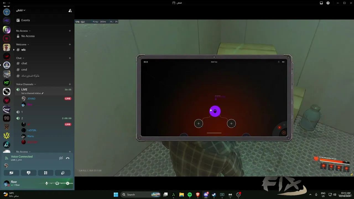Click Set a channel status link
This screenshot has height=199, width=354.
pos(31,93)
